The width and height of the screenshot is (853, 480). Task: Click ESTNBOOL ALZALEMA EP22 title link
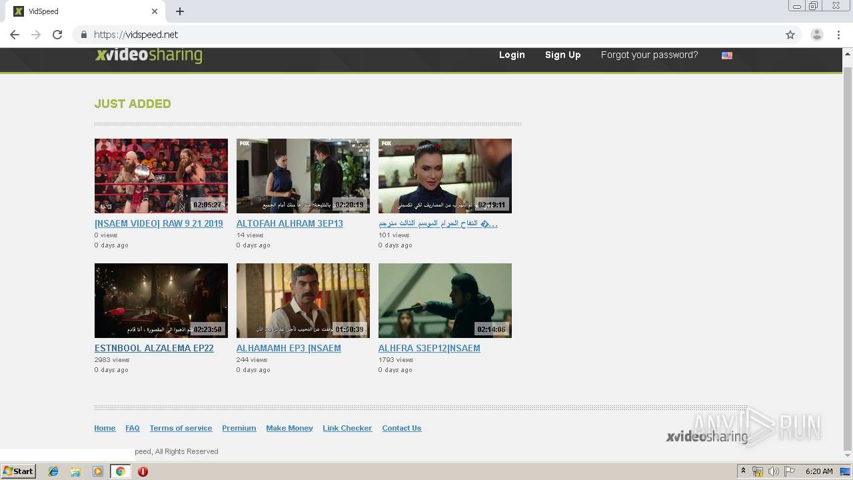[x=154, y=348]
